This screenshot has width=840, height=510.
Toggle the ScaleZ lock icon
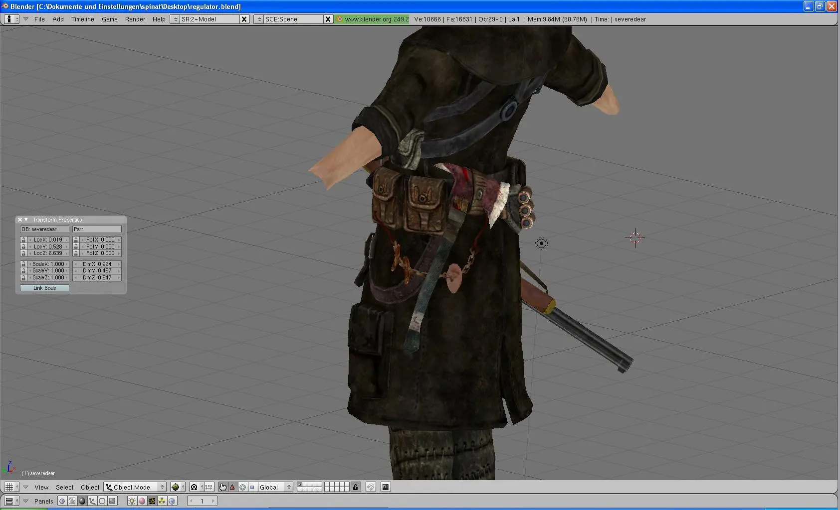point(23,277)
